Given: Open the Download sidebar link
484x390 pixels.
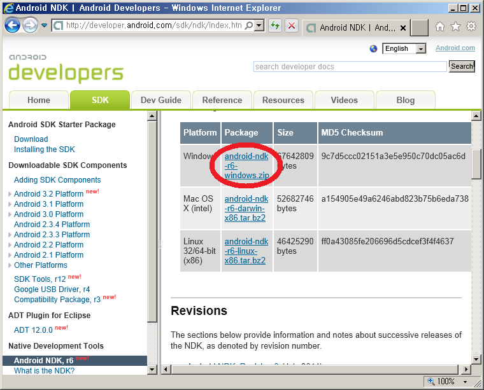Looking at the screenshot, I should (31, 139).
